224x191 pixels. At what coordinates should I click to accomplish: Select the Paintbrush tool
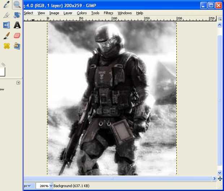7,35
